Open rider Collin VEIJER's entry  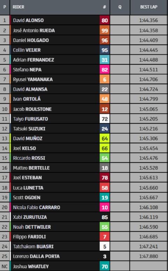click(27, 50)
